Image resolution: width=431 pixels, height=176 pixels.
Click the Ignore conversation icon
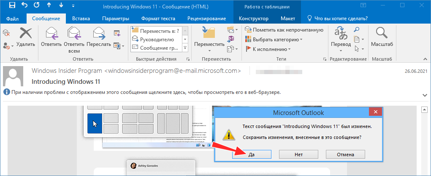click(x=6, y=33)
